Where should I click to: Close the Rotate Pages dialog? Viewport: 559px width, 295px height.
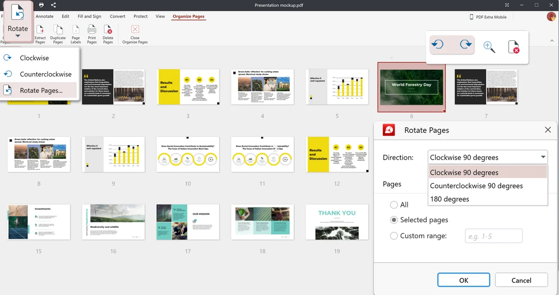pyautogui.click(x=547, y=130)
